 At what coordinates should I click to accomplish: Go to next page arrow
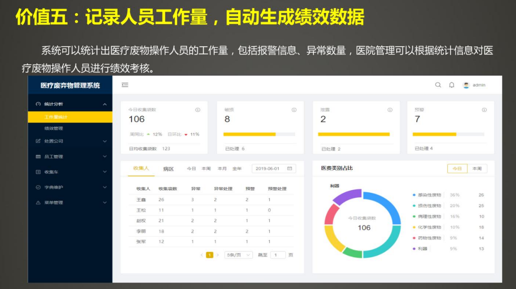[217, 255]
